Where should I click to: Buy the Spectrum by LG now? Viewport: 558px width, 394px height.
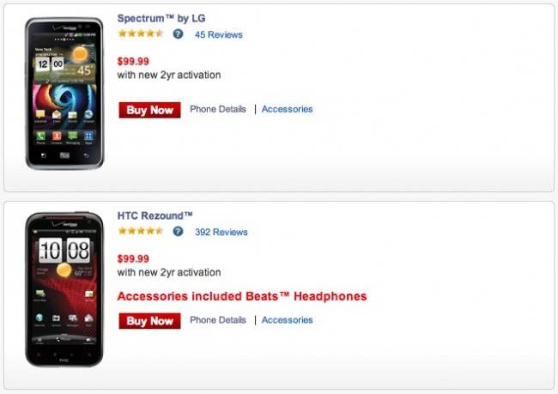coord(150,110)
